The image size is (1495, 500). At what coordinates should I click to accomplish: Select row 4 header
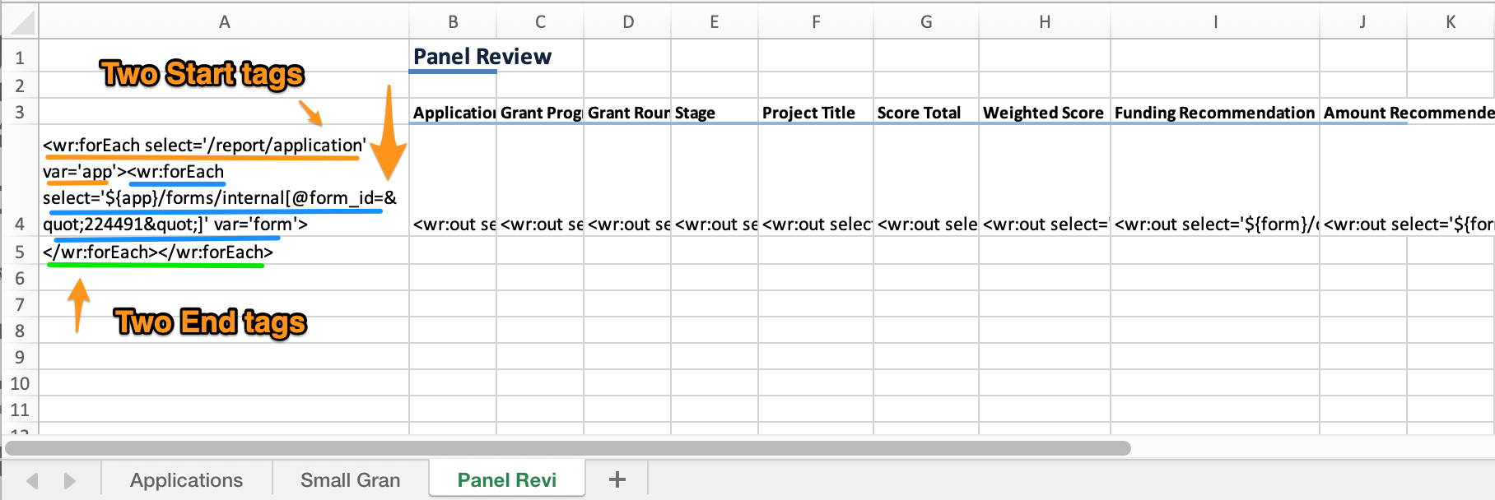point(20,224)
